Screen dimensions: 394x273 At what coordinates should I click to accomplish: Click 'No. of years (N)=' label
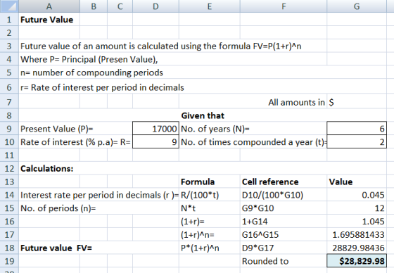215,129
